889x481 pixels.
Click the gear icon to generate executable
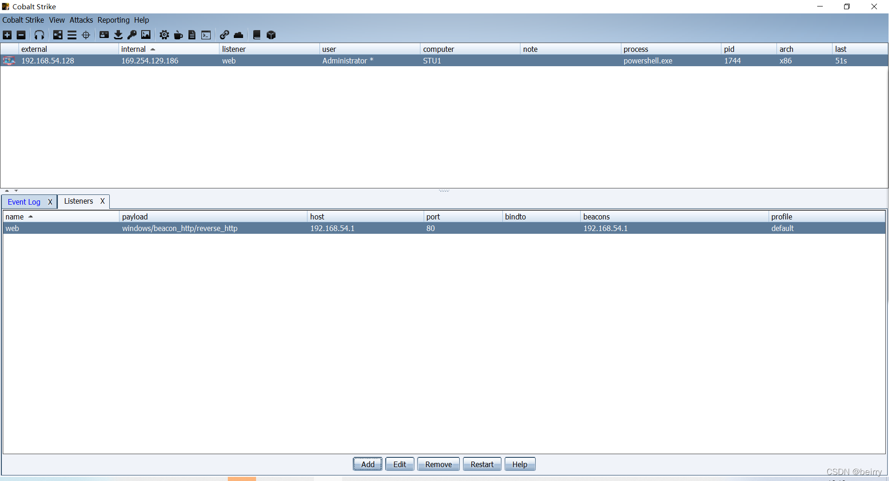click(x=164, y=35)
